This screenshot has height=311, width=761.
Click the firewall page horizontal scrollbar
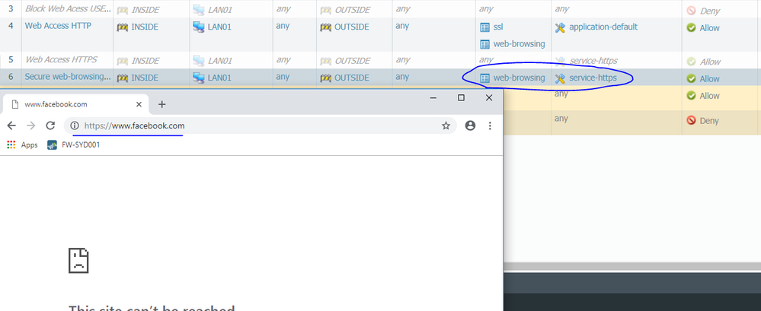click(632, 267)
